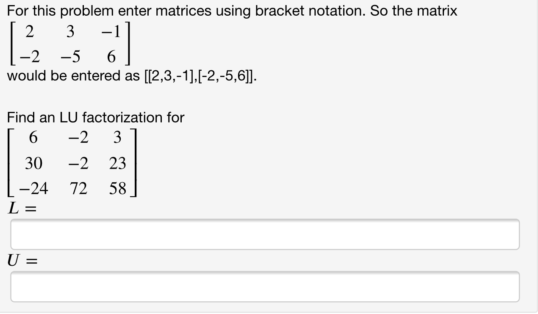Click the instruction sentence about bracket notation

coord(231,11)
